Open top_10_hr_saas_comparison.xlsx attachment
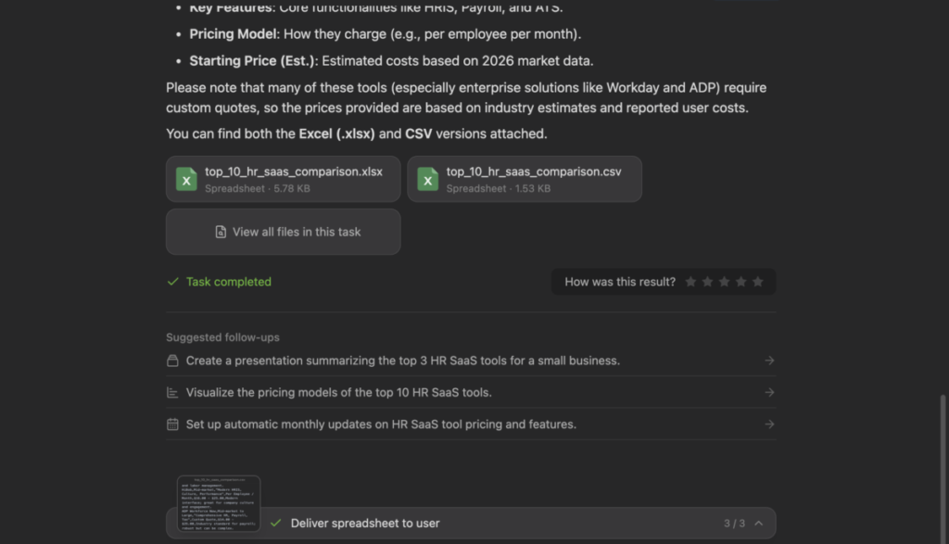Viewport: 949px width, 544px height. tap(293, 171)
